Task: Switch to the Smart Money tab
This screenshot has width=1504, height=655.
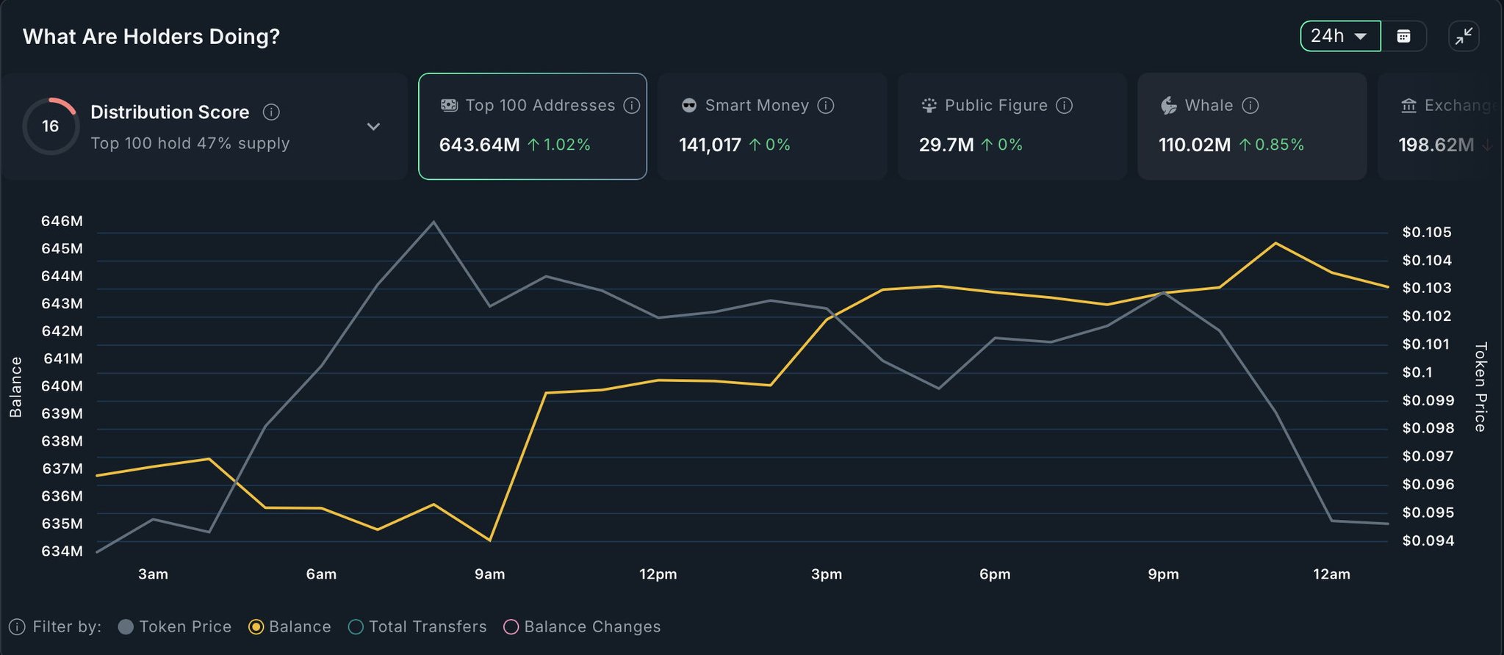Action: pos(772,126)
